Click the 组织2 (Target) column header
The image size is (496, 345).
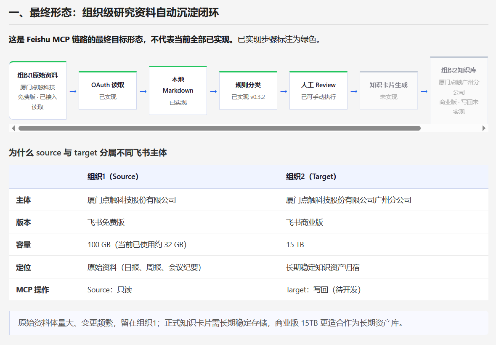pos(311,177)
